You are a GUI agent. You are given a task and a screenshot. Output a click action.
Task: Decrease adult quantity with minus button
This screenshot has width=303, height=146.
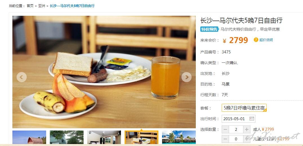(225, 129)
